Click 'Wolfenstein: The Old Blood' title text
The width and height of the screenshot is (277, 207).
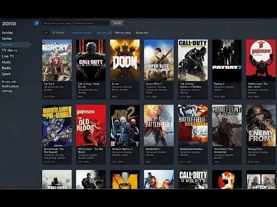tap(90, 150)
